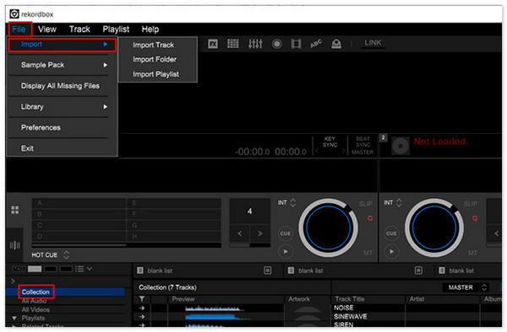The height and width of the screenshot is (332, 507).
Task: Toggle SLIP mode on deck 2
Action: pyautogui.click(x=471, y=204)
